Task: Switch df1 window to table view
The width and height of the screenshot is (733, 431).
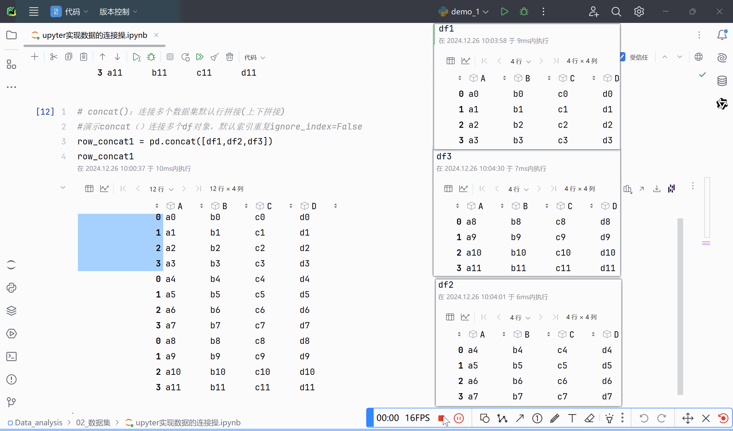Action: click(451, 61)
